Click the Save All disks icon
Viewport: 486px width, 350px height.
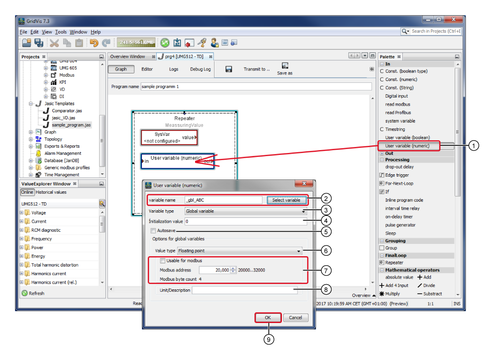pyautogui.click(x=39, y=43)
